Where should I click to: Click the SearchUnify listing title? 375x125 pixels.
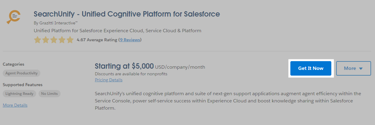[127, 14]
